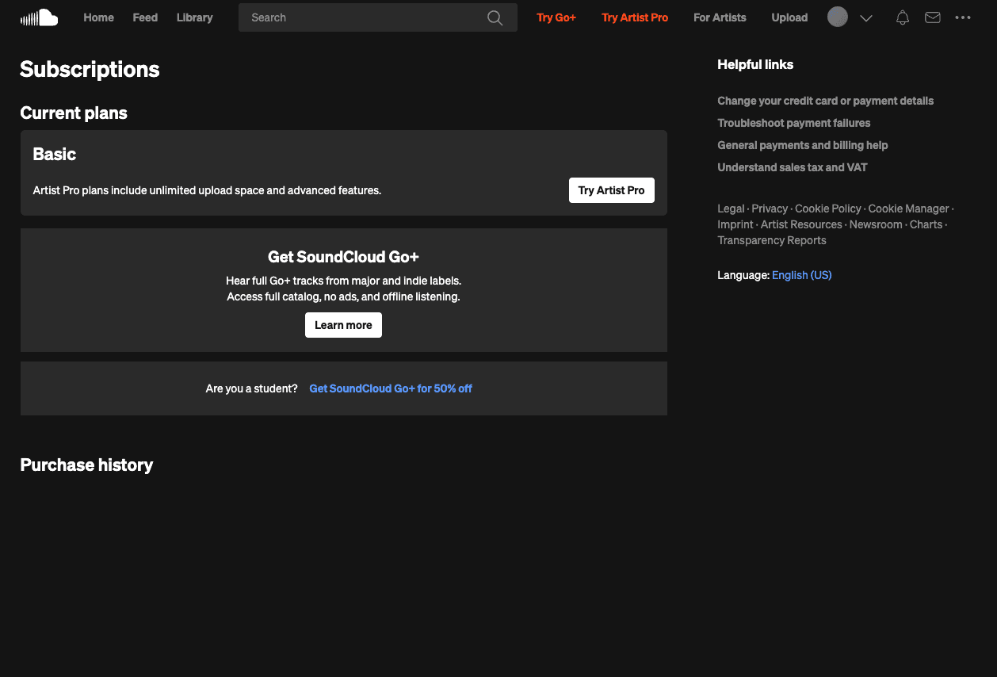997x677 pixels.
Task: Open the notifications bell icon
Action: [x=902, y=17]
